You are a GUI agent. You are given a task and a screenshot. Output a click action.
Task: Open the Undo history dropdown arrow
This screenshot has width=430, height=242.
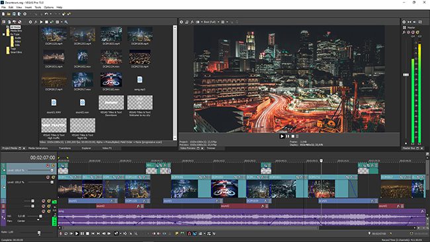coord(50,14)
